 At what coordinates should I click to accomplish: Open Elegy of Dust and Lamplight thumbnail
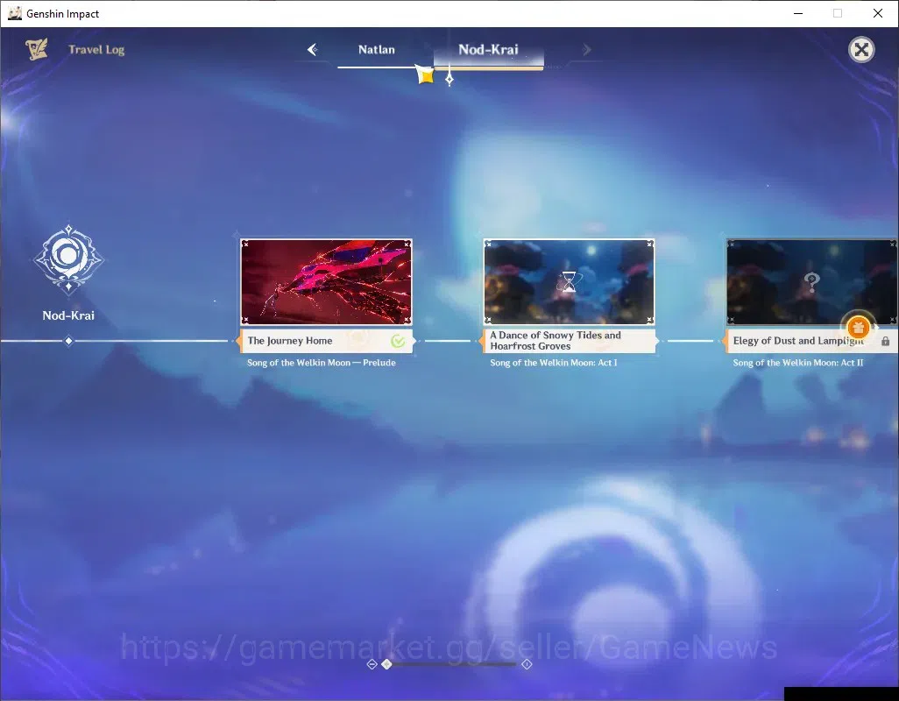point(812,282)
